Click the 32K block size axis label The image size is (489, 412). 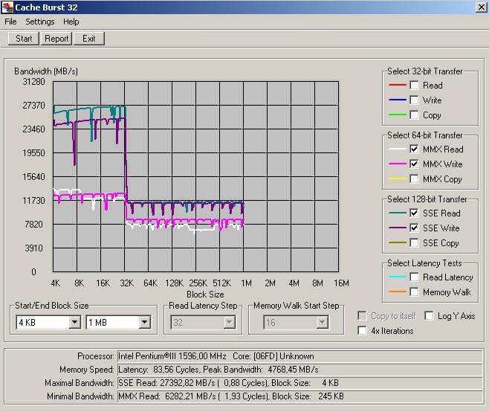coord(127,283)
